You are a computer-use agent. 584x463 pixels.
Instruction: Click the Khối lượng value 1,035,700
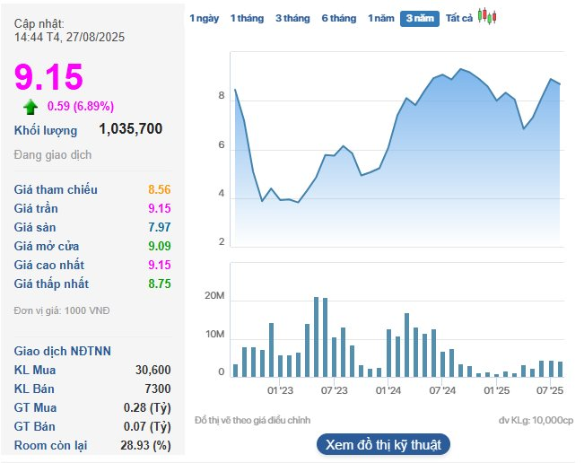(x=131, y=129)
